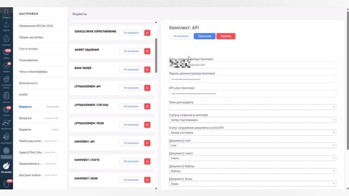Remove Комплект: Поля widget with red X

tap(147, 180)
